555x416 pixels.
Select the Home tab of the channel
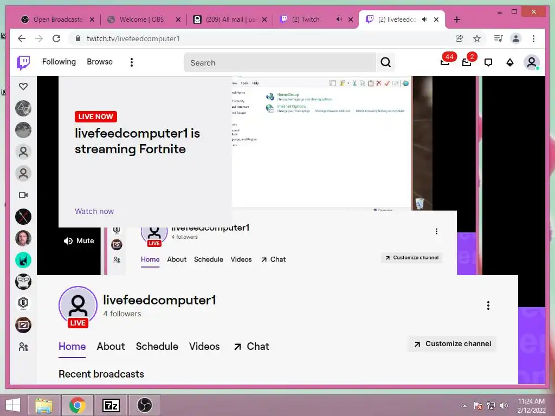pos(72,346)
